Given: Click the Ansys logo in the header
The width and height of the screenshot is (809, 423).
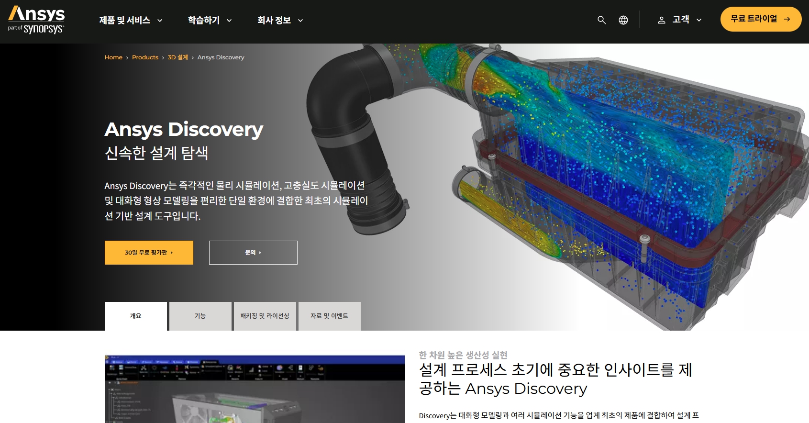Looking at the screenshot, I should click(36, 20).
